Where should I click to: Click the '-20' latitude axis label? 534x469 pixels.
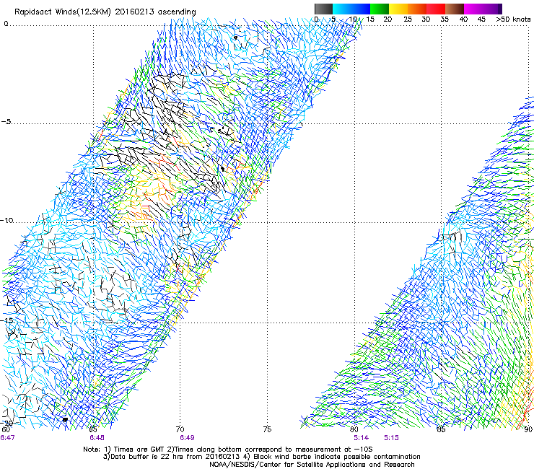6,423
